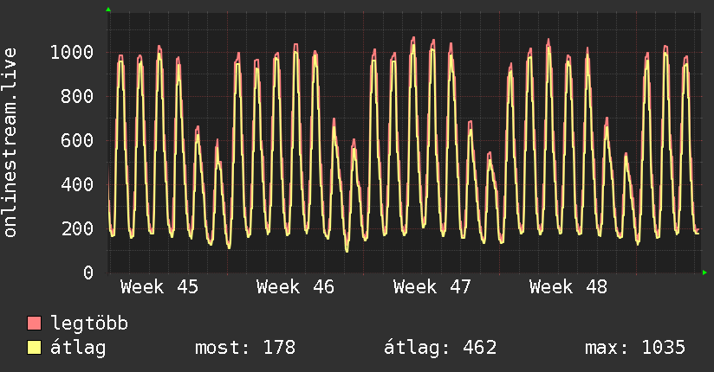Image resolution: width=714 pixels, height=372 pixels.
Task: Select the Week 45 axis label
Action: point(159,286)
